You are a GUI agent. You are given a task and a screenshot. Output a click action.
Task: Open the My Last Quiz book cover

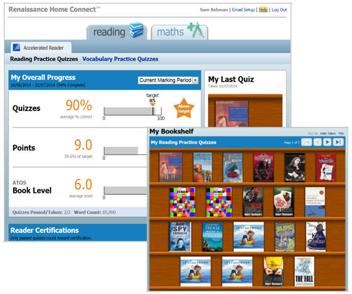232,114
